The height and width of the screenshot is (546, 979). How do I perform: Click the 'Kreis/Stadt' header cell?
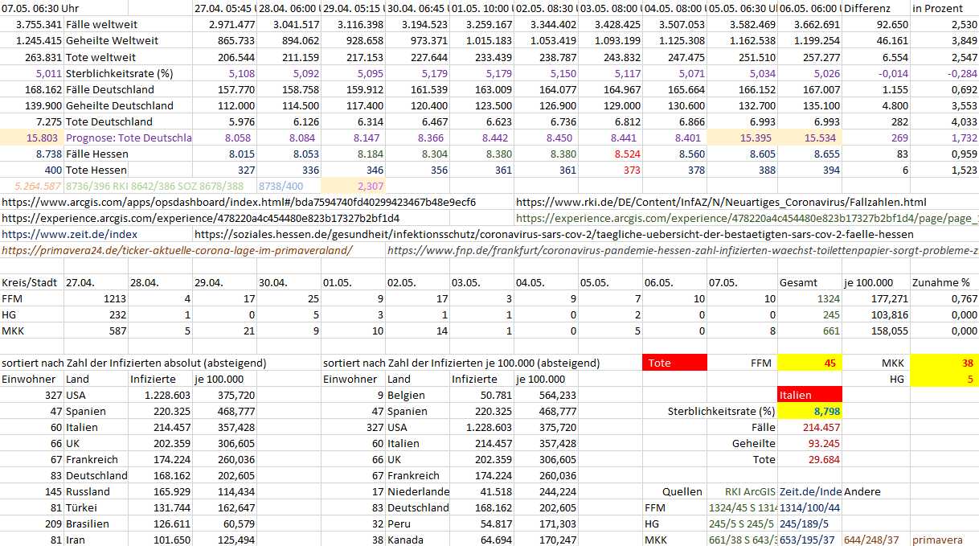pos(31,282)
